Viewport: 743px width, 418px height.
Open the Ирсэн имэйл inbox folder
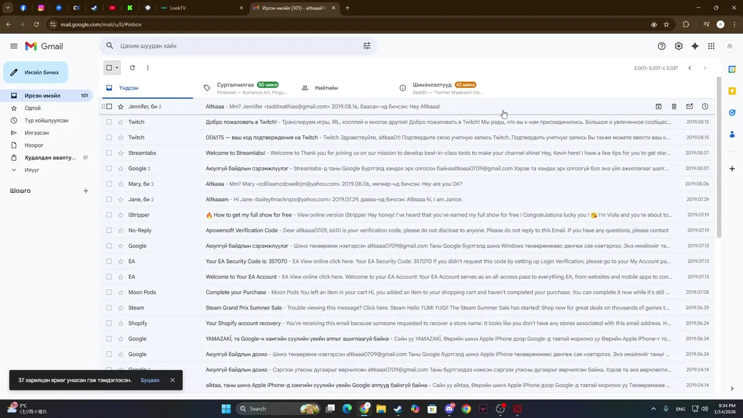click(46, 96)
